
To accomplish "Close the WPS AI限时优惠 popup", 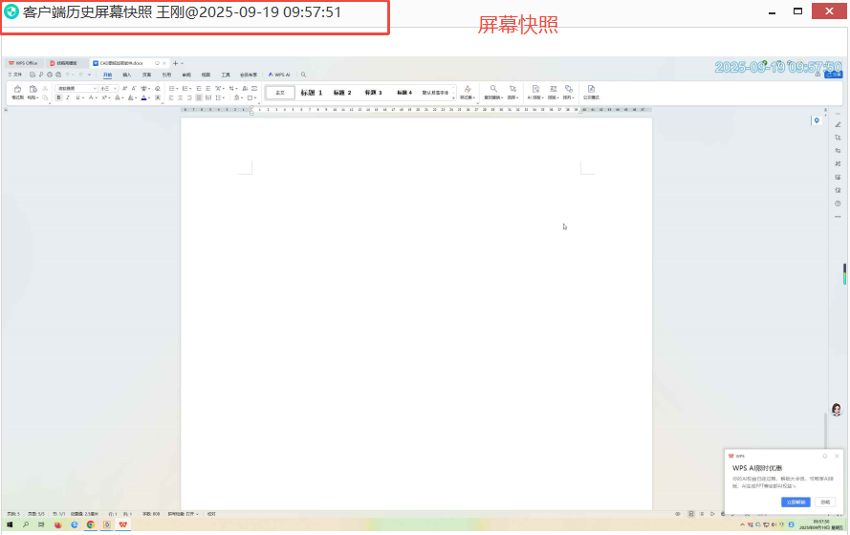I will [x=837, y=456].
